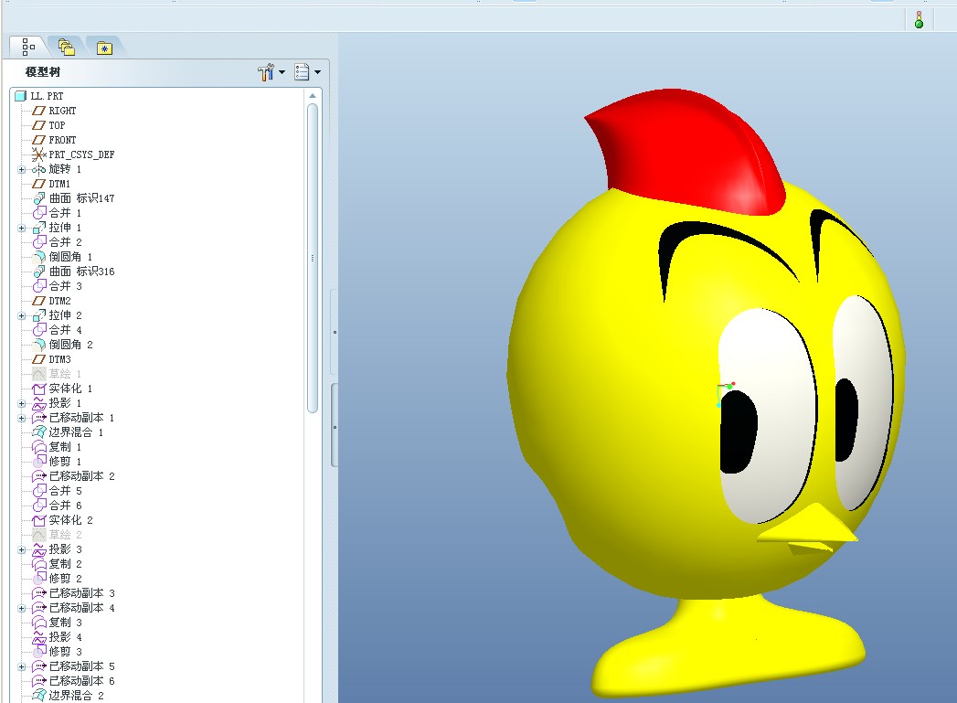Open the model tree Show list dropdown
This screenshot has height=703, width=957.
(x=308, y=72)
